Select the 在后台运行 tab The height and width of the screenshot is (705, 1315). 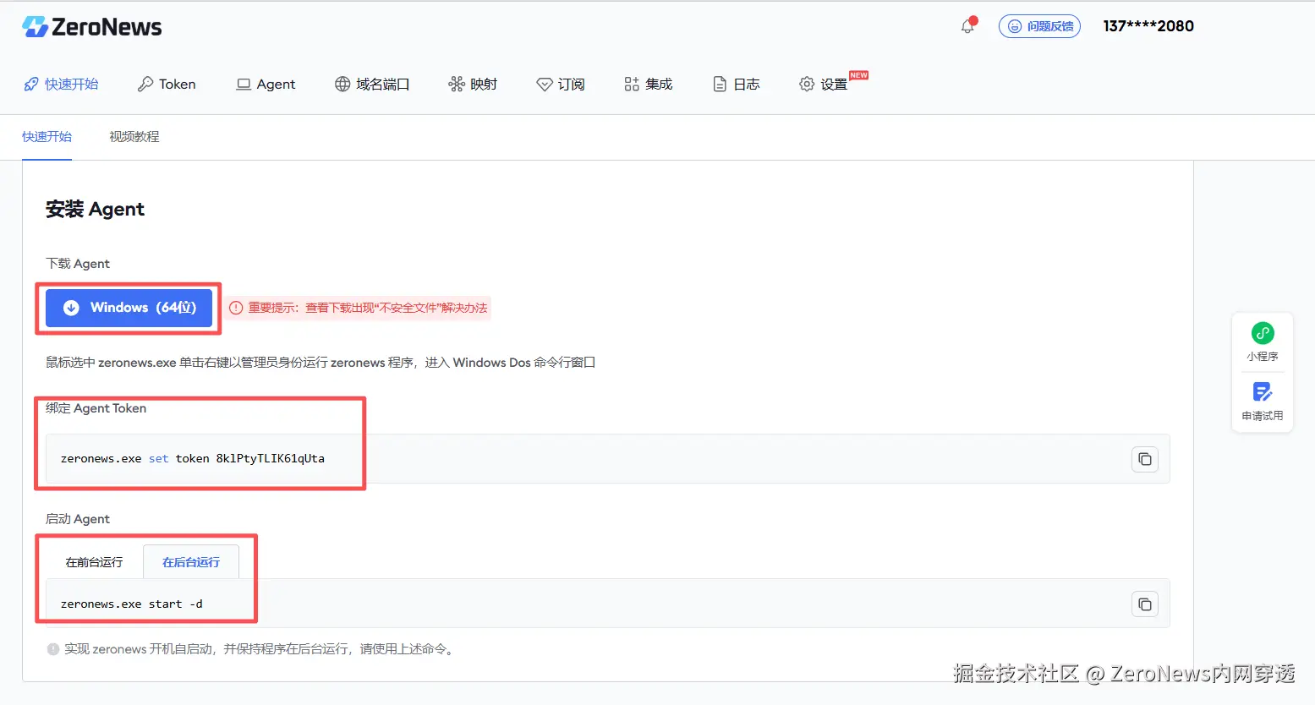(191, 562)
